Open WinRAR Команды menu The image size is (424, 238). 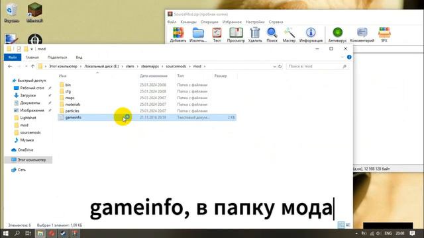188,22
